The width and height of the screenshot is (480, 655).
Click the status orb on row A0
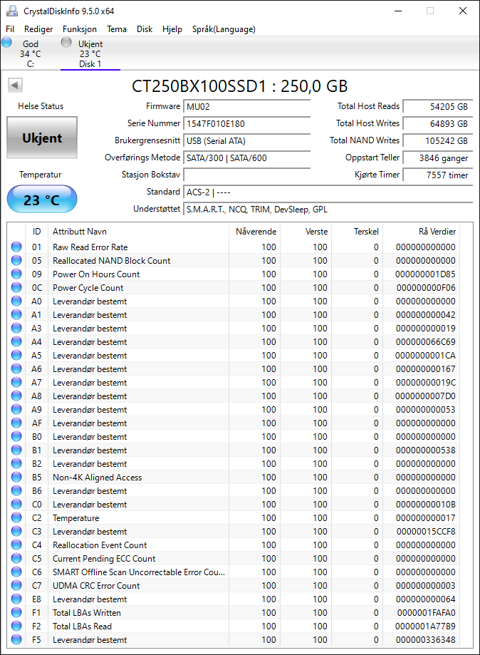(x=16, y=301)
